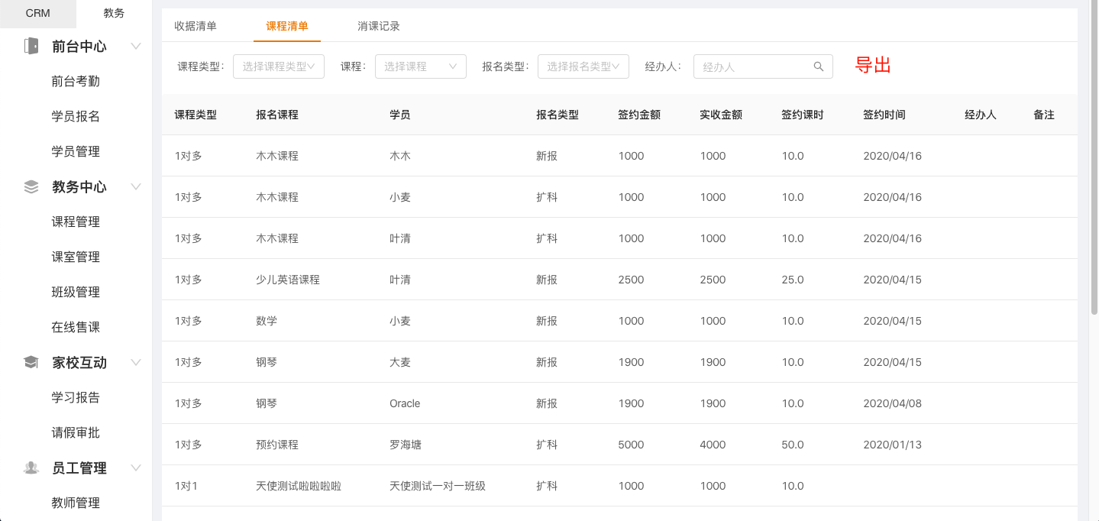1099x521 pixels.
Task: Open the 选择课程 dropdown
Action: tap(420, 66)
